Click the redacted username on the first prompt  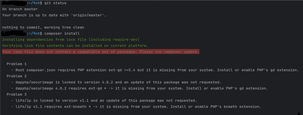(x=14, y=3)
